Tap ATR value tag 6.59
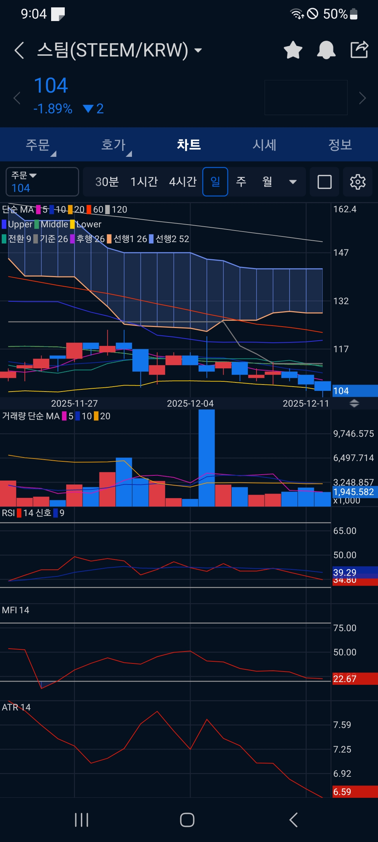Image resolution: width=378 pixels, height=842 pixels. 355,792
